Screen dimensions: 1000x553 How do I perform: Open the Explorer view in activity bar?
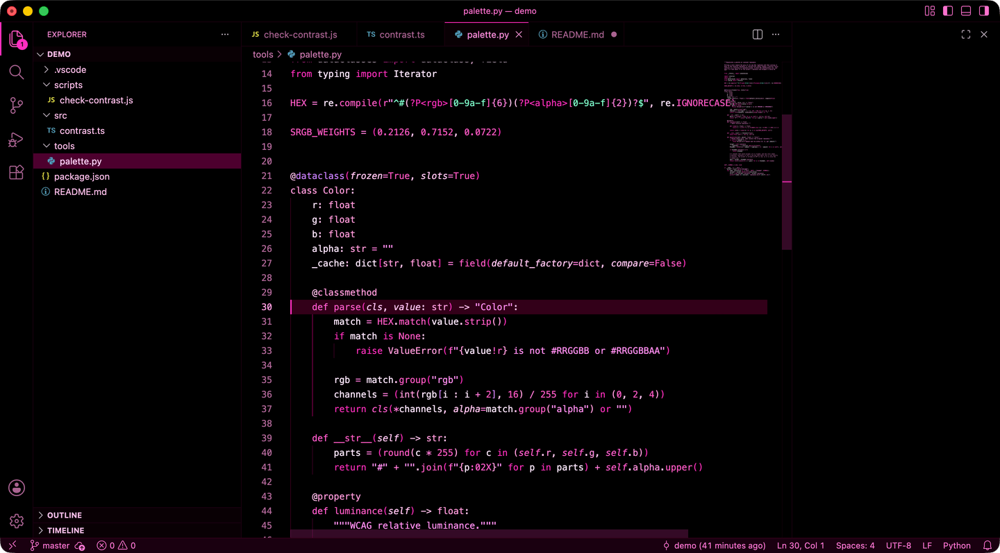[17, 39]
